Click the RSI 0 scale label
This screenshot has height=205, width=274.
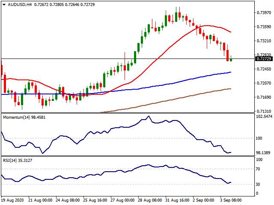click(257, 193)
